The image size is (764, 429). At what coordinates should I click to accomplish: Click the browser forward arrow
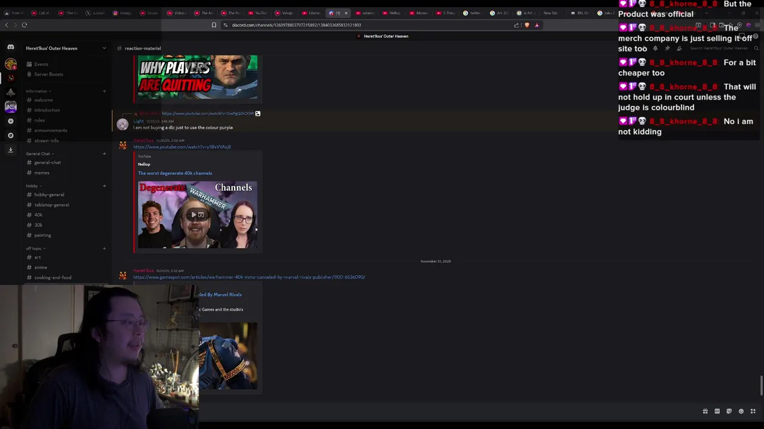click(x=15, y=25)
